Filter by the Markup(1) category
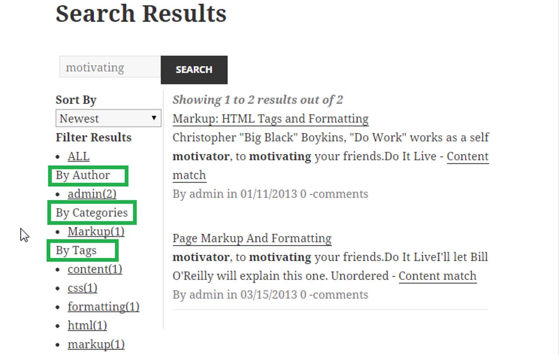 pyautogui.click(x=96, y=231)
